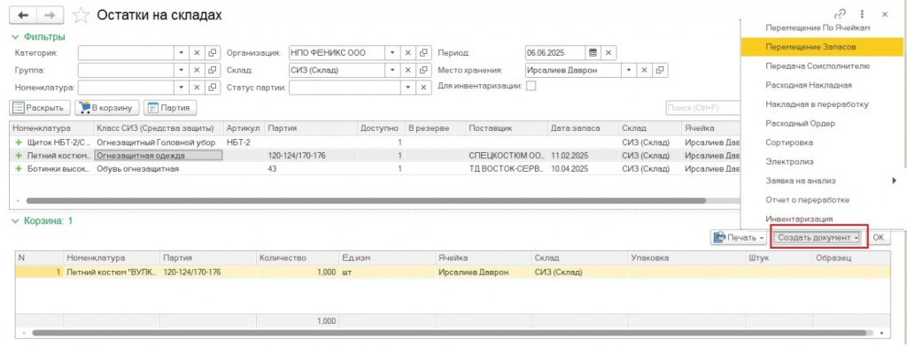Open the Печать dropdown button
The width and height of the screenshot is (907, 346).
(x=739, y=237)
